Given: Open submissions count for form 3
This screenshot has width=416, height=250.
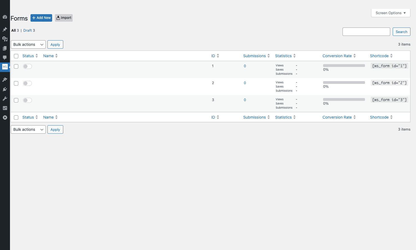Looking at the screenshot, I should coord(245,100).
